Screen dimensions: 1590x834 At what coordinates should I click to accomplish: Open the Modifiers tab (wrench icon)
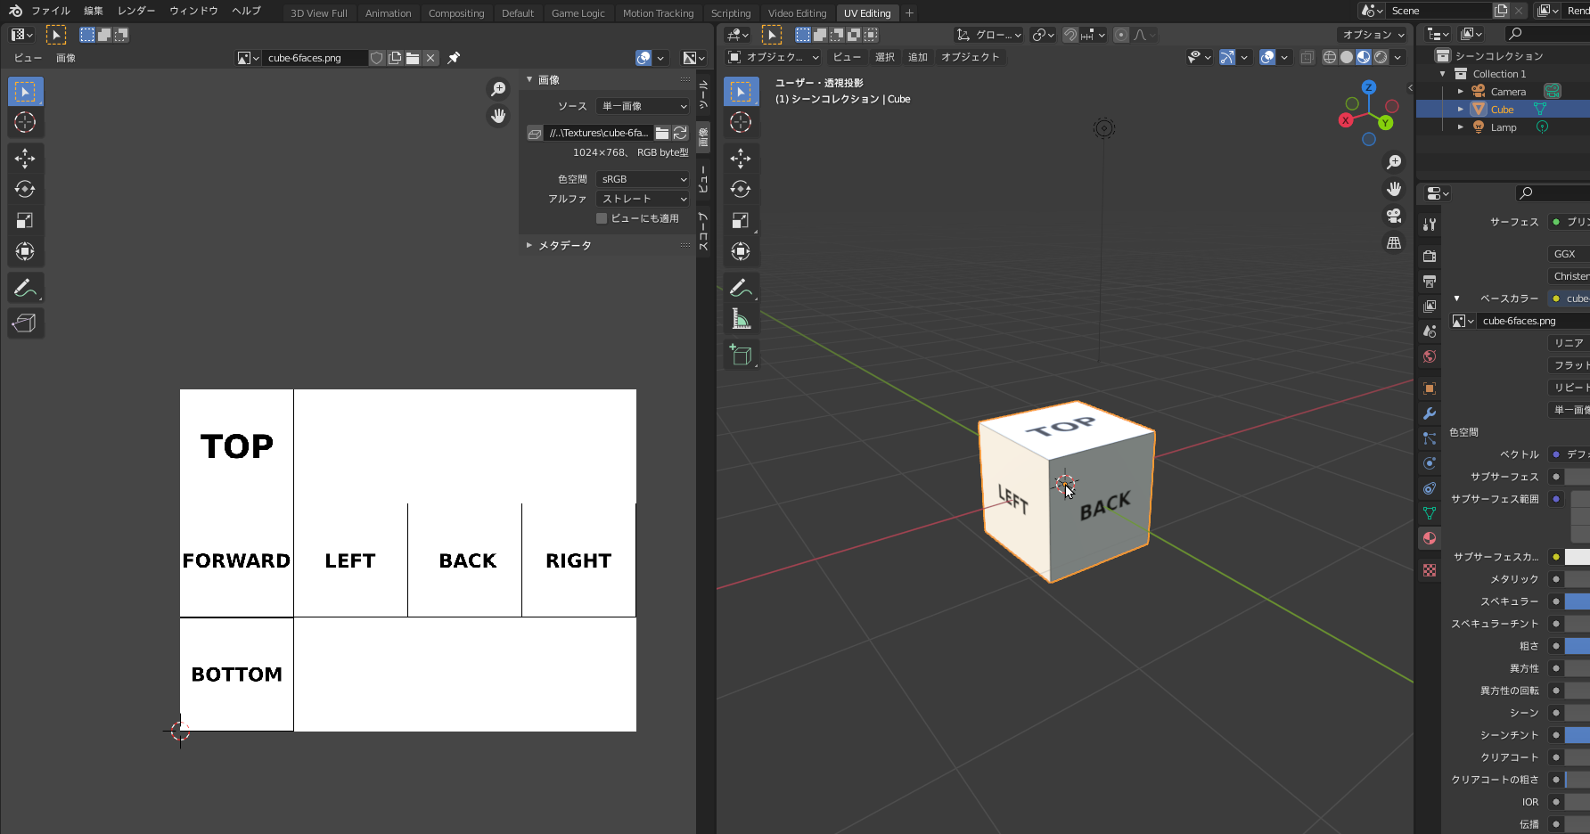[1430, 413]
